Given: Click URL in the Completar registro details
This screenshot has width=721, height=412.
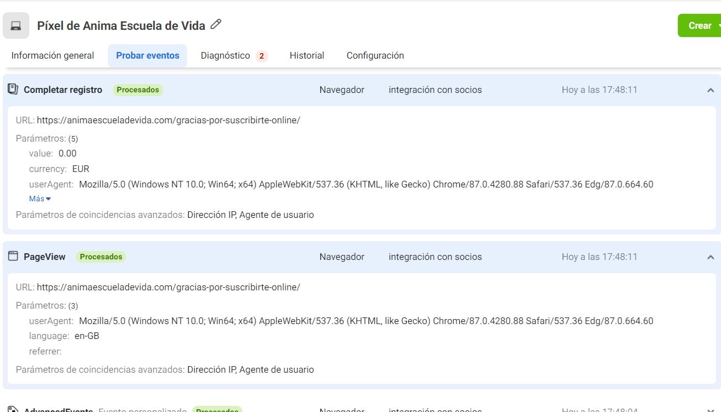Looking at the screenshot, I should [168, 120].
